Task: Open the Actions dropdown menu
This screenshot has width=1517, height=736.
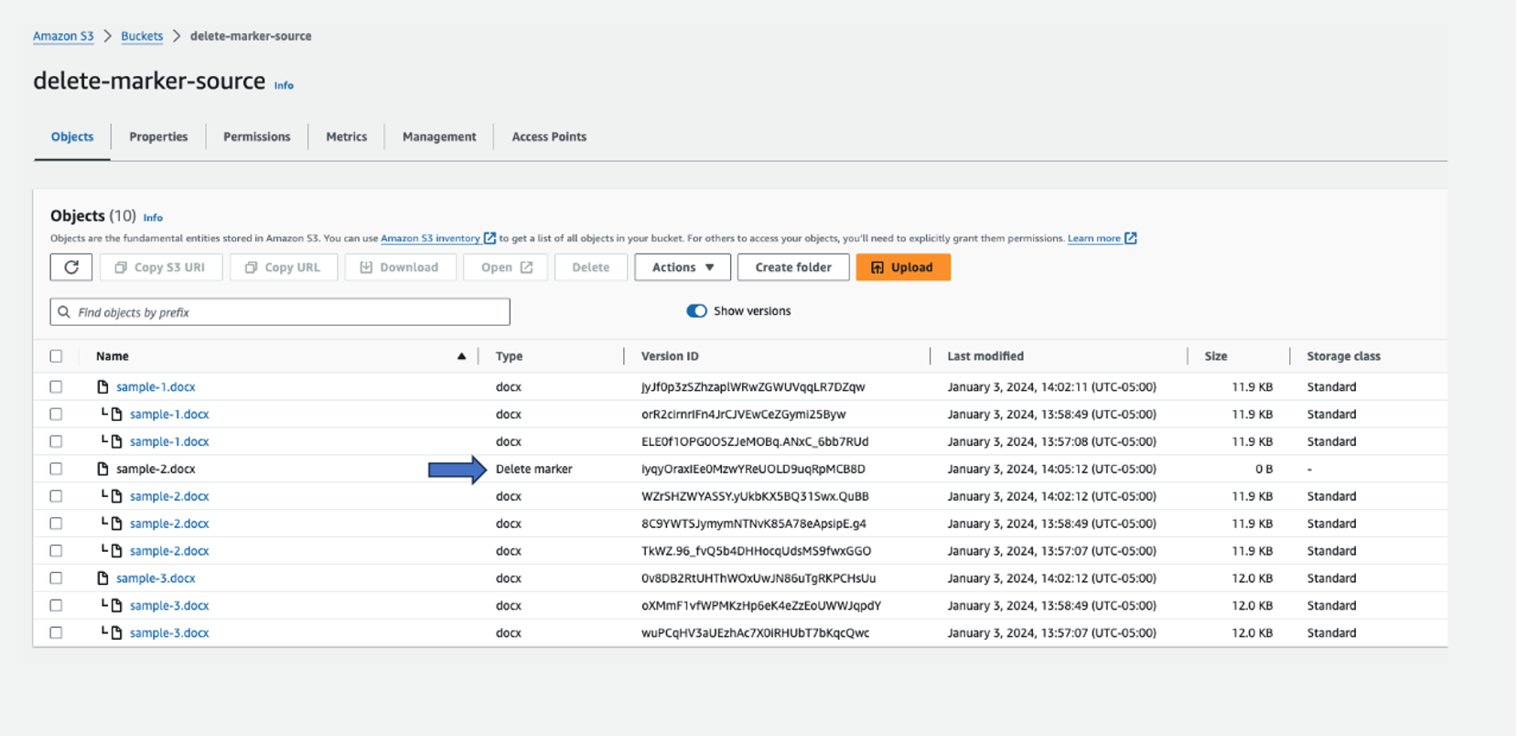Action: [683, 267]
